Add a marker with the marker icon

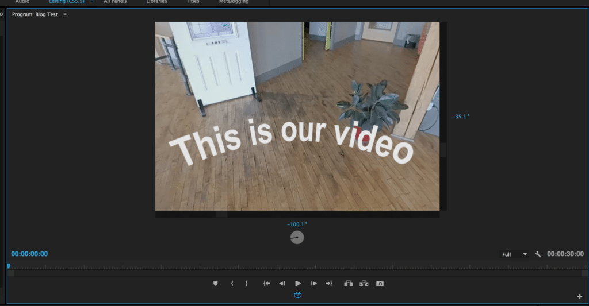click(x=215, y=284)
